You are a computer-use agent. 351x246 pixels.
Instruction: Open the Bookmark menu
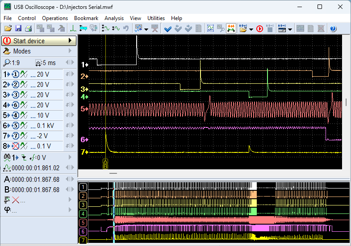pos(86,18)
